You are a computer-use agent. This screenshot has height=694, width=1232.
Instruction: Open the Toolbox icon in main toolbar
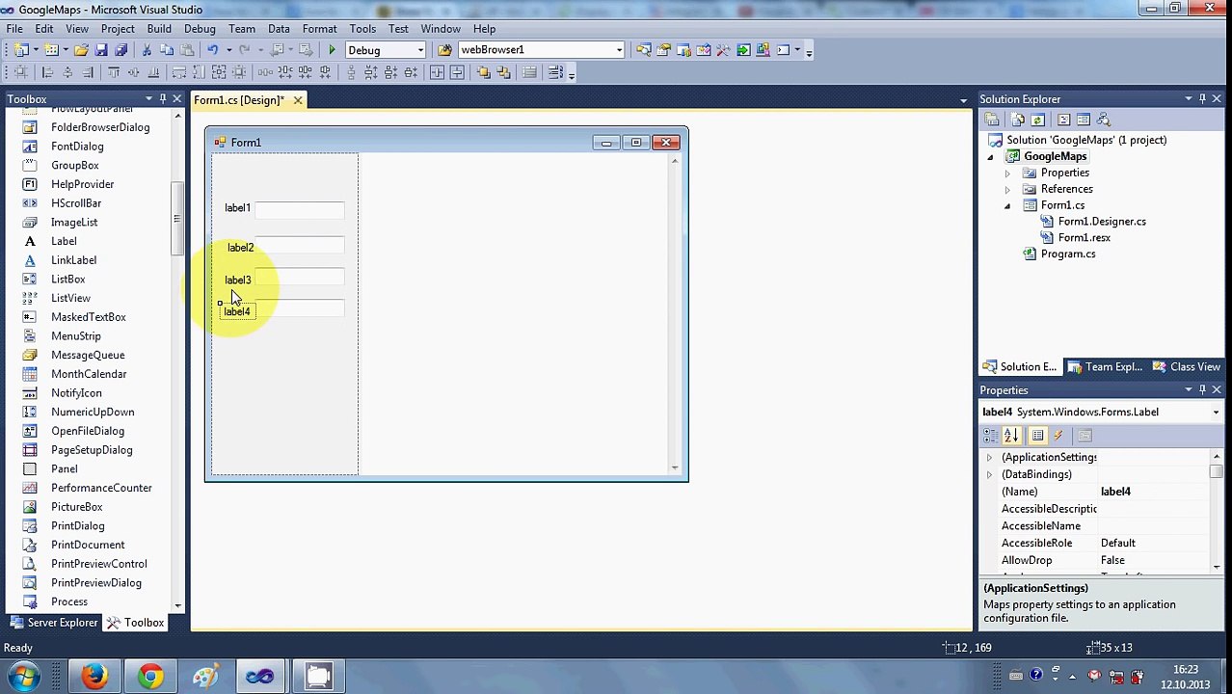click(x=723, y=50)
